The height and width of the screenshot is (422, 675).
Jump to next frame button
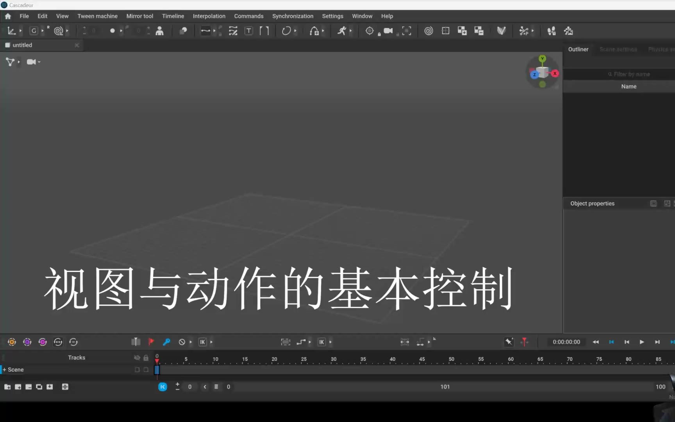657,342
